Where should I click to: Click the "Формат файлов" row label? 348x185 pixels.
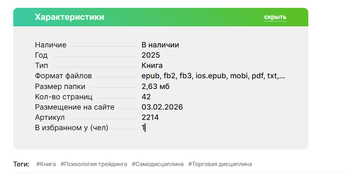point(63,76)
